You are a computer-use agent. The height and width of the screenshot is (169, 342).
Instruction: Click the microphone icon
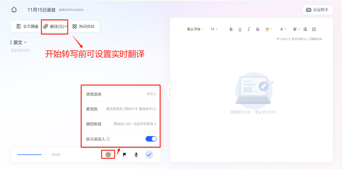(x=136, y=155)
